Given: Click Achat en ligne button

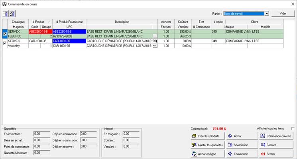Looking at the screenshot, I should point(208,154).
